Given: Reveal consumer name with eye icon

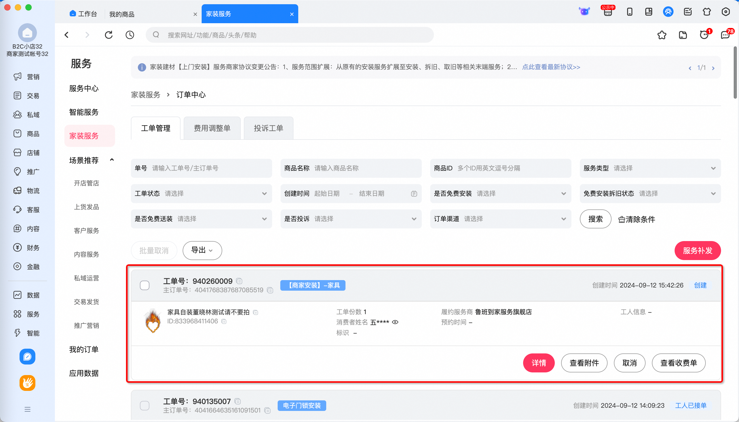Looking at the screenshot, I should coord(395,322).
